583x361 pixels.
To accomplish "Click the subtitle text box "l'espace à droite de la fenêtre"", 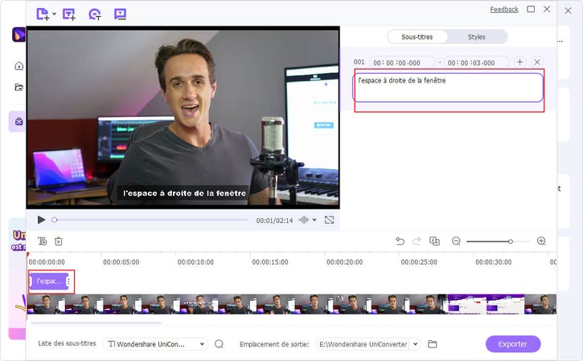I will [x=448, y=87].
